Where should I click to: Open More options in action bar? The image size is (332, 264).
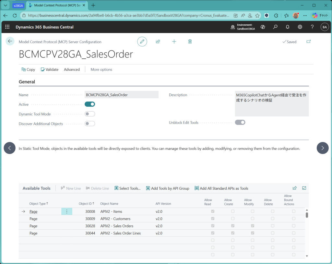click(101, 69)
